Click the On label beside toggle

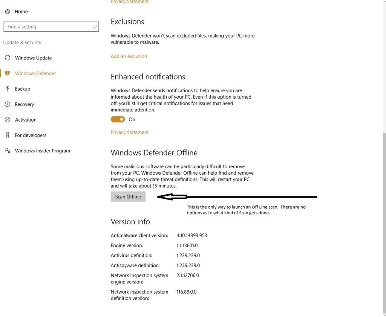pyautogui.click(x=132, y=119)
